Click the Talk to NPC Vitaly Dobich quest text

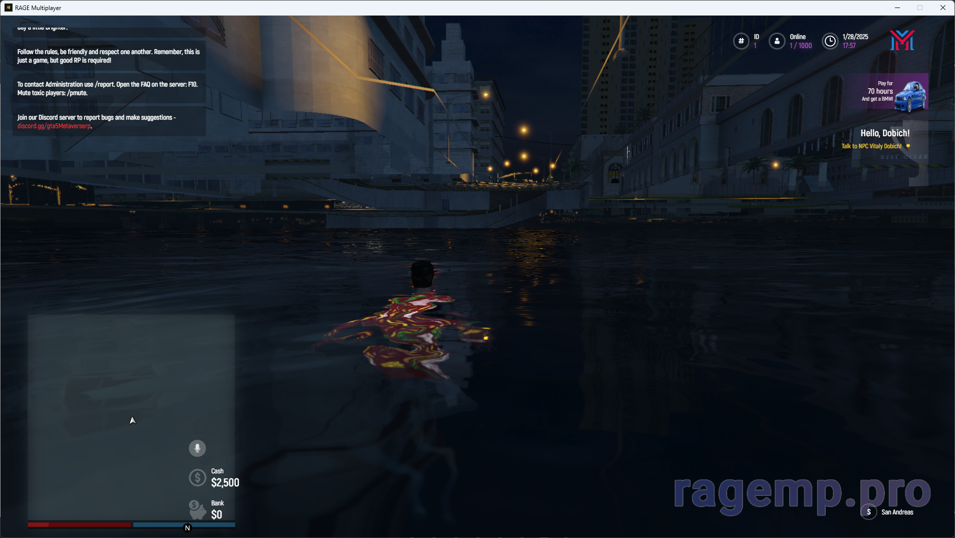871,146
